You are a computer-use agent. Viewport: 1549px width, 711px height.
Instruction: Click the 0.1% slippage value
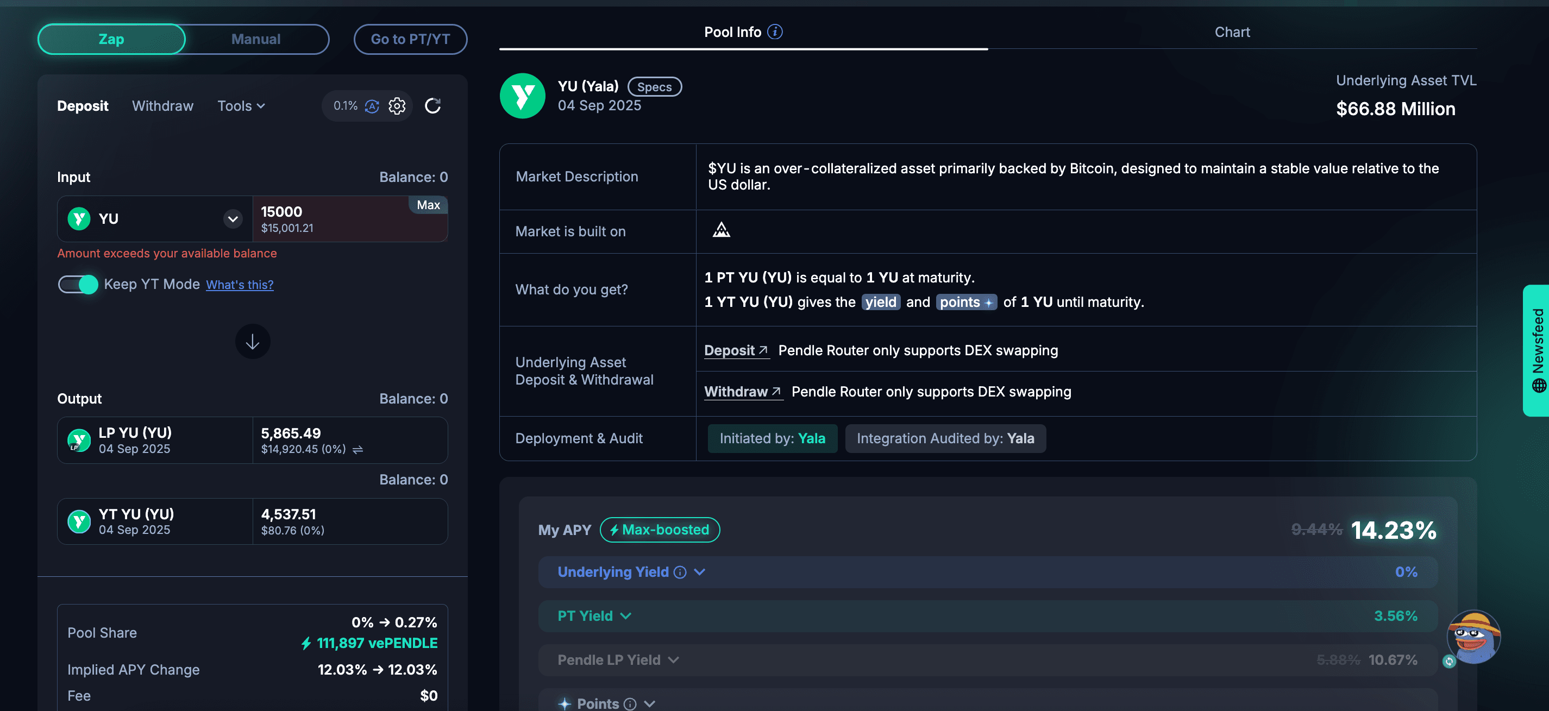(346, 106)
